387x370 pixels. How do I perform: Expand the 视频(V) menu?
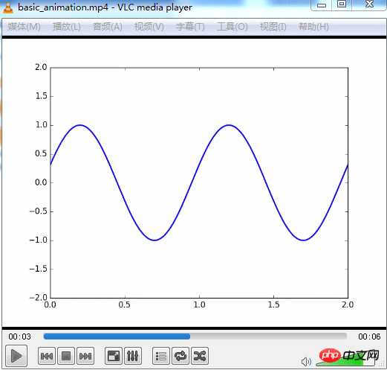coord(149,27)
